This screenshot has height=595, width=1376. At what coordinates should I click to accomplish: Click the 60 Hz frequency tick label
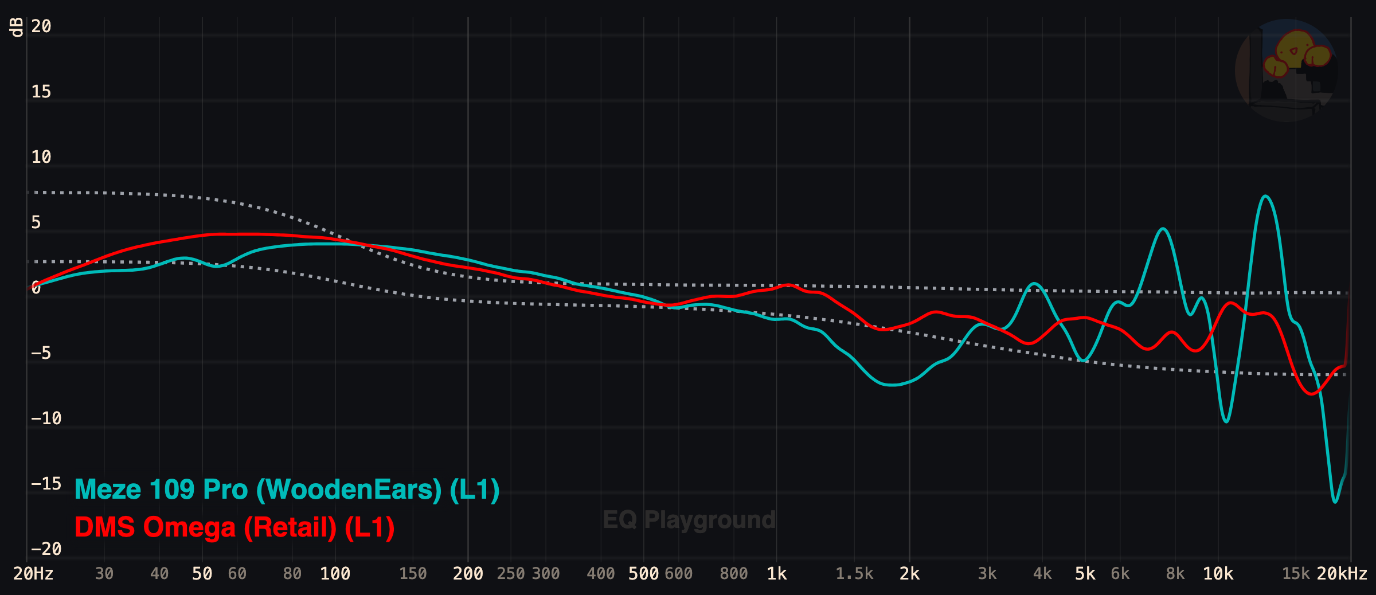(237, 574)
